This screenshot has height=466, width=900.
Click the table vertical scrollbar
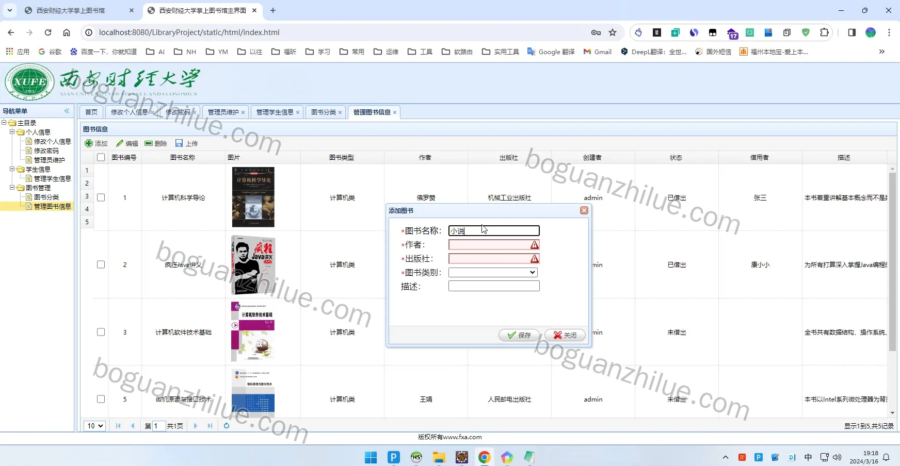tap(893, 262)
